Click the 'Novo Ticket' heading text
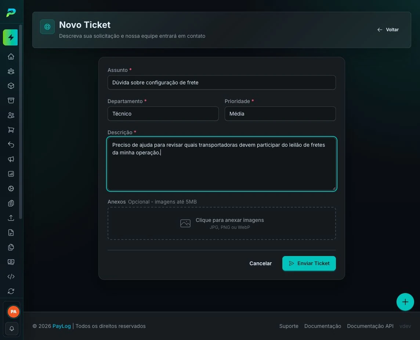420x340 pixels. (85, 25)
